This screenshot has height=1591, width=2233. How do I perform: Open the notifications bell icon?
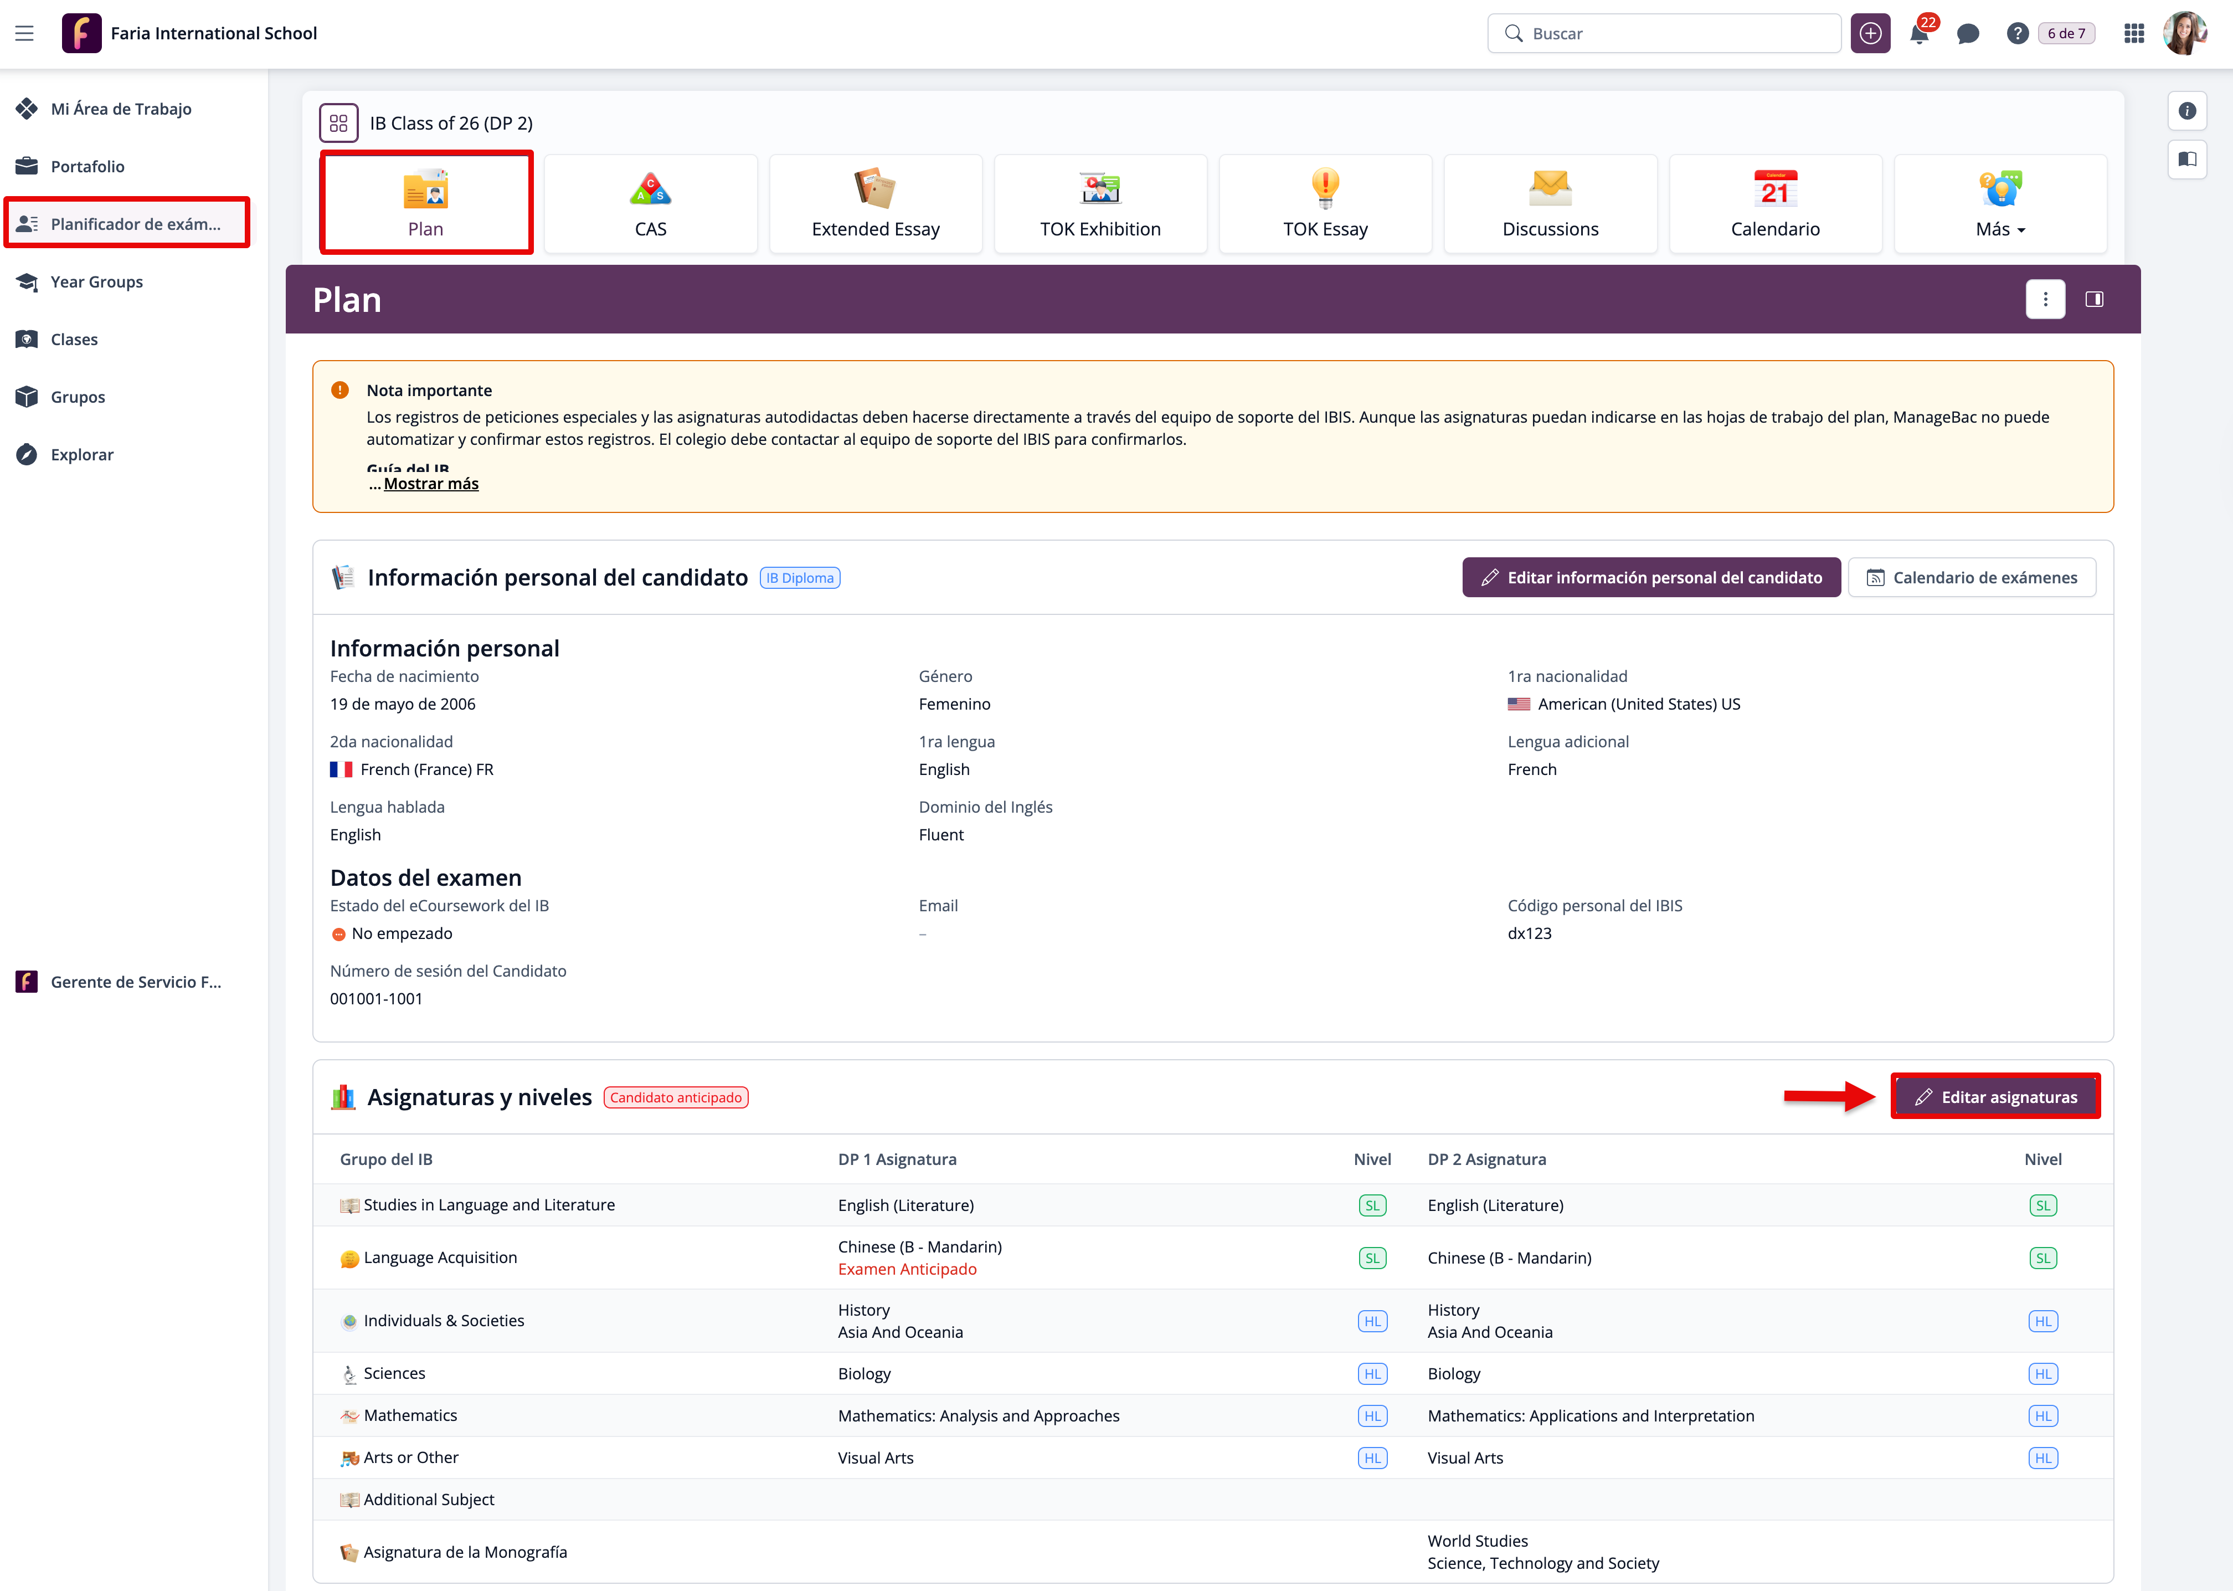pos(1918,34)
